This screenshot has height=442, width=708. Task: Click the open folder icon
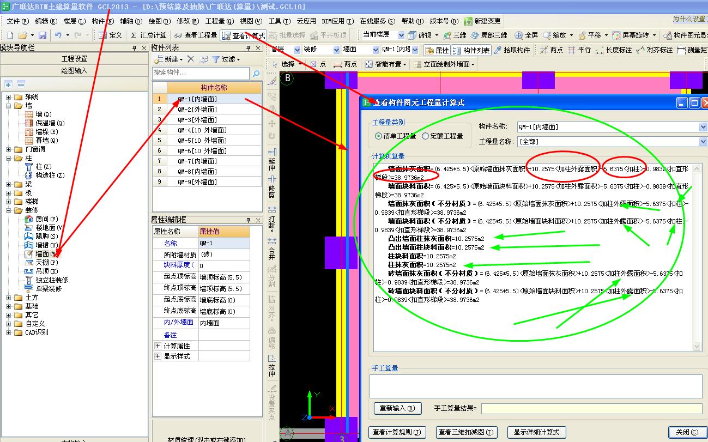pyautogui.click(x=22, y=35)
